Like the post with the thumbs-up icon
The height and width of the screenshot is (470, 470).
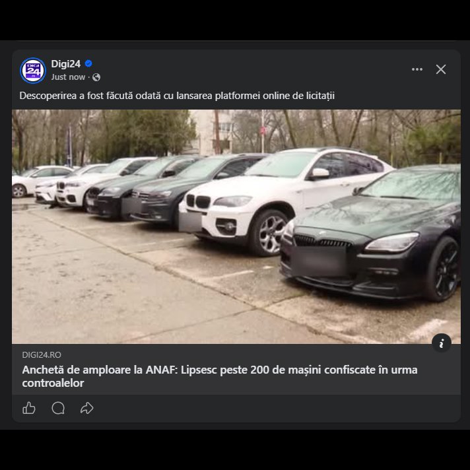(x=29, y=408)
